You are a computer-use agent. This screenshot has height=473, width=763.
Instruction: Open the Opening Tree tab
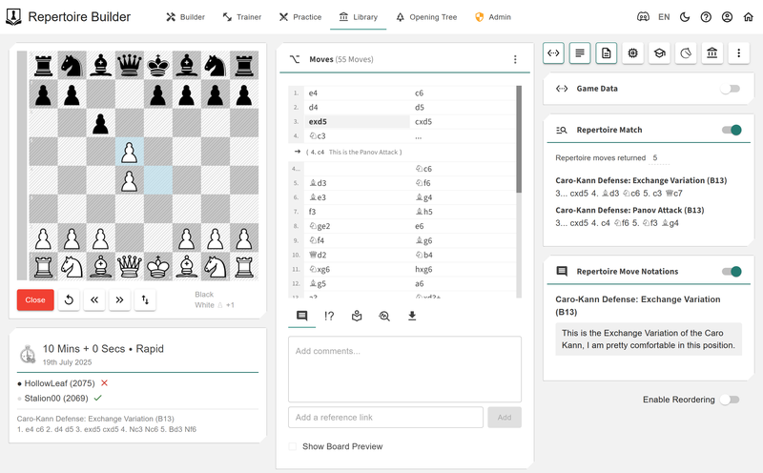(x=426, y=17)
